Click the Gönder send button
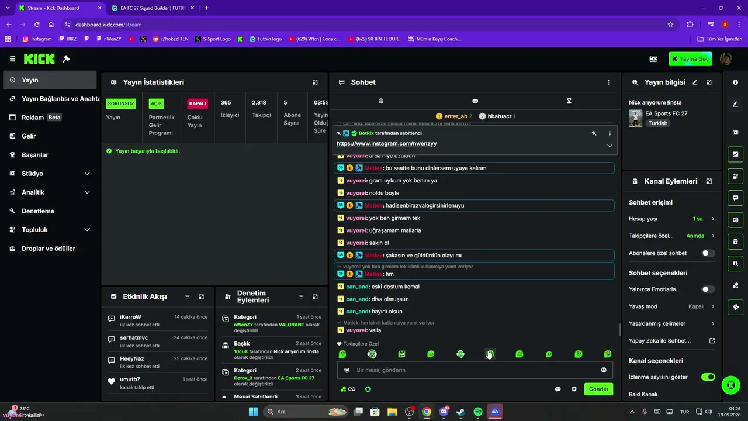 pyautogui.click(x=598, y=389)
